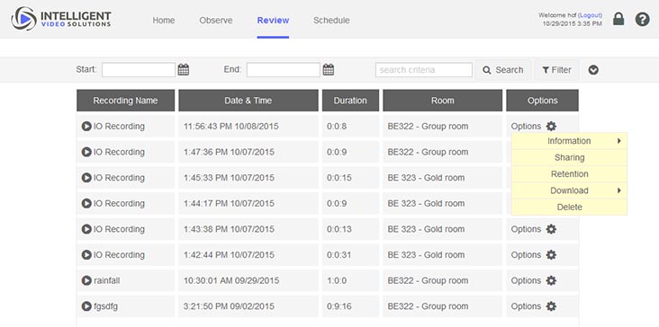This screenshot has height=327, width=659.
Task: Select Sharing from options menu
Action: point(569,157)
